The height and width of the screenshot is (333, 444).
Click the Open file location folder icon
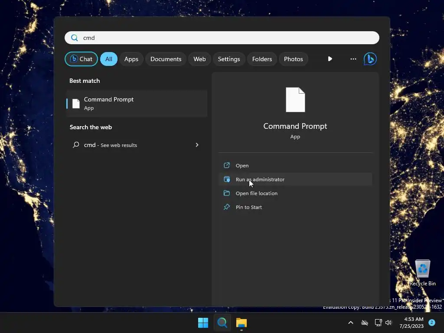[x=227, y=193]
